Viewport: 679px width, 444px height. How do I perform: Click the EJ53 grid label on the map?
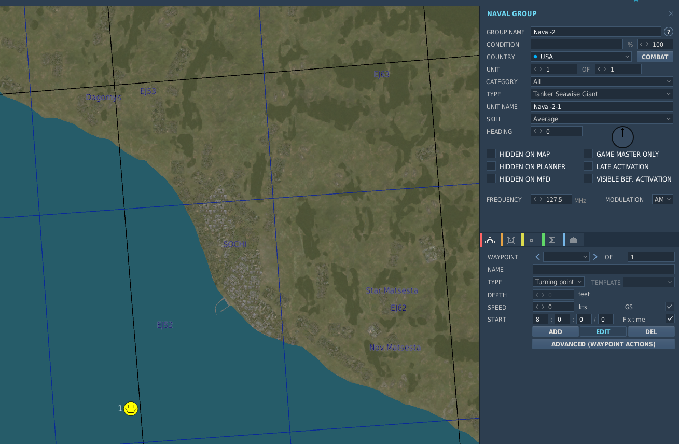pos(148,91)
